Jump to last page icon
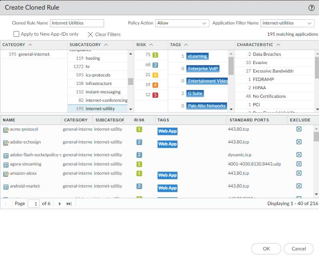The image size is (319, 260). pyautogui.click(x=69, y=204)
